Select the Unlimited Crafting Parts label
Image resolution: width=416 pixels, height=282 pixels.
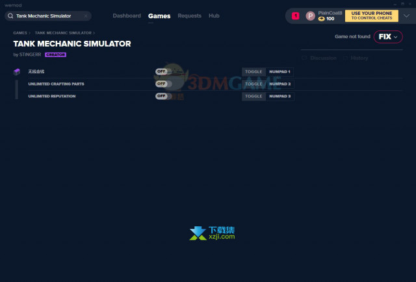point(57,84)
